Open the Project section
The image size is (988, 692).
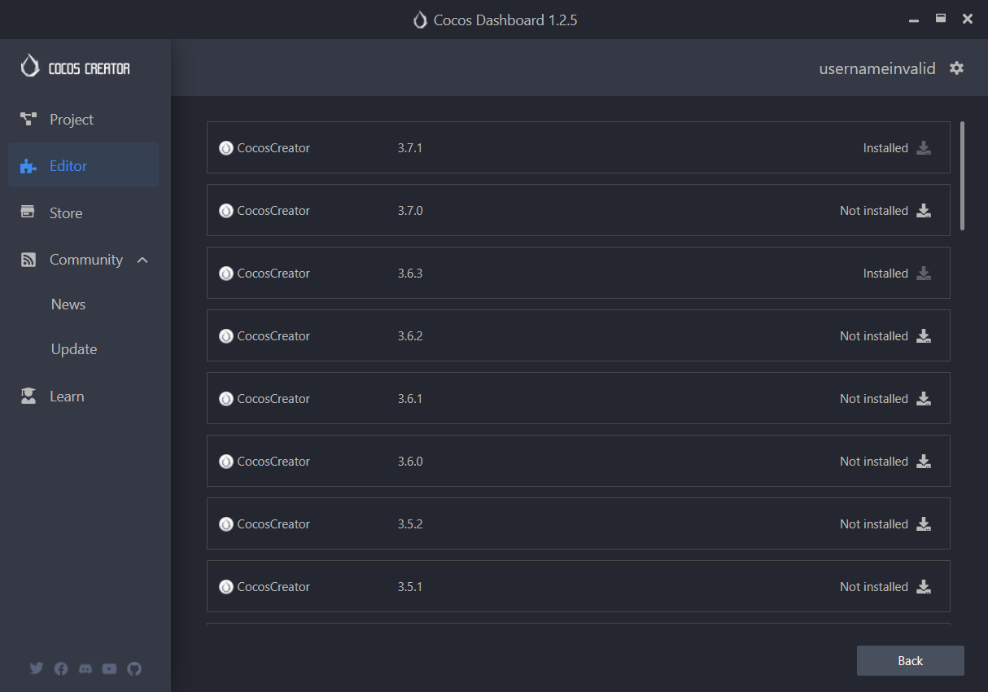72,120
